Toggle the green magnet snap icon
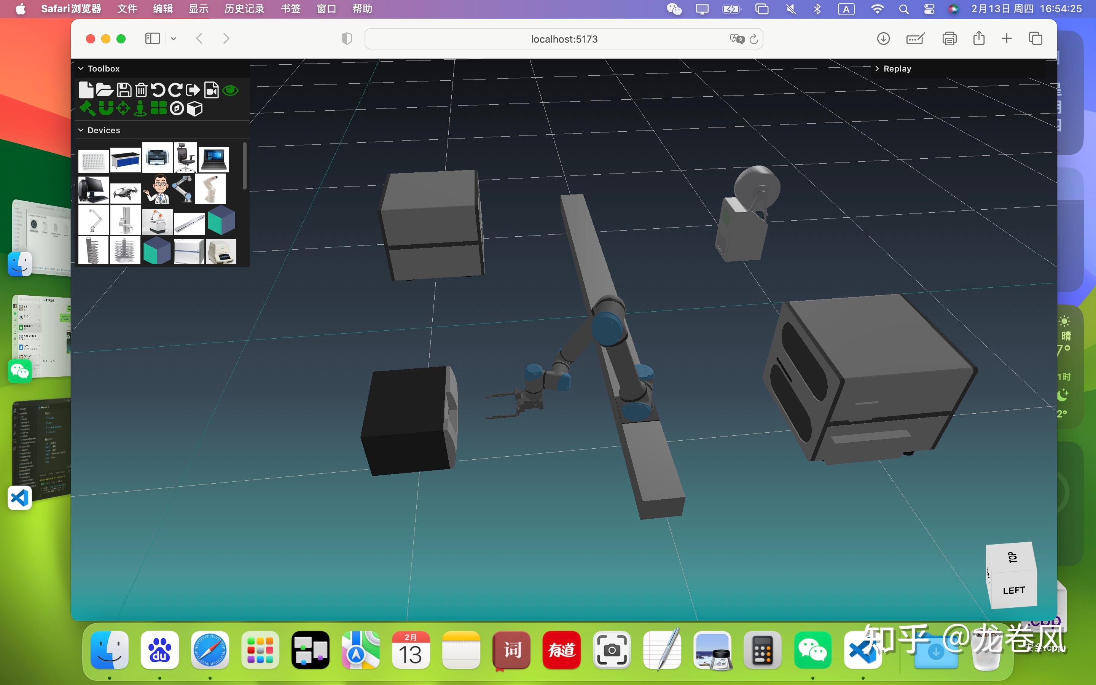The height and width of the screenshot is (685, 1096). pos(106,108)
